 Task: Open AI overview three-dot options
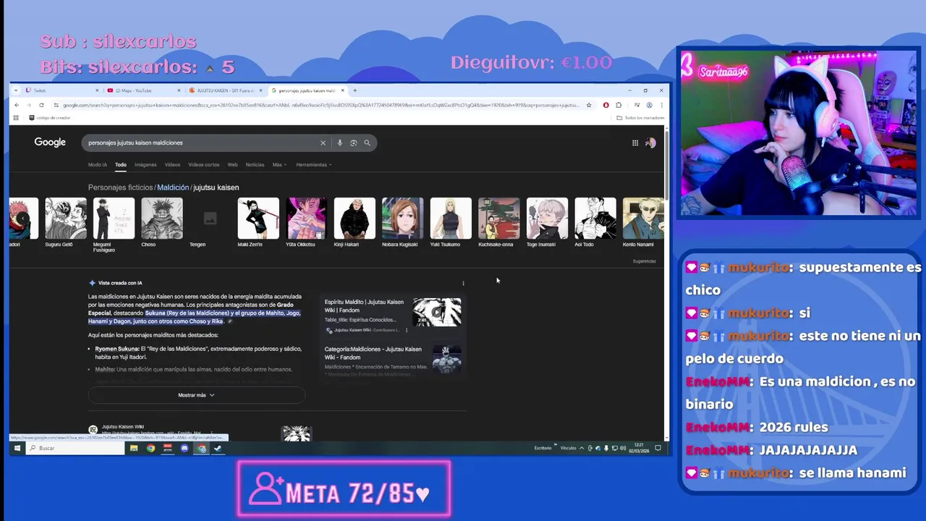point(463,283)
